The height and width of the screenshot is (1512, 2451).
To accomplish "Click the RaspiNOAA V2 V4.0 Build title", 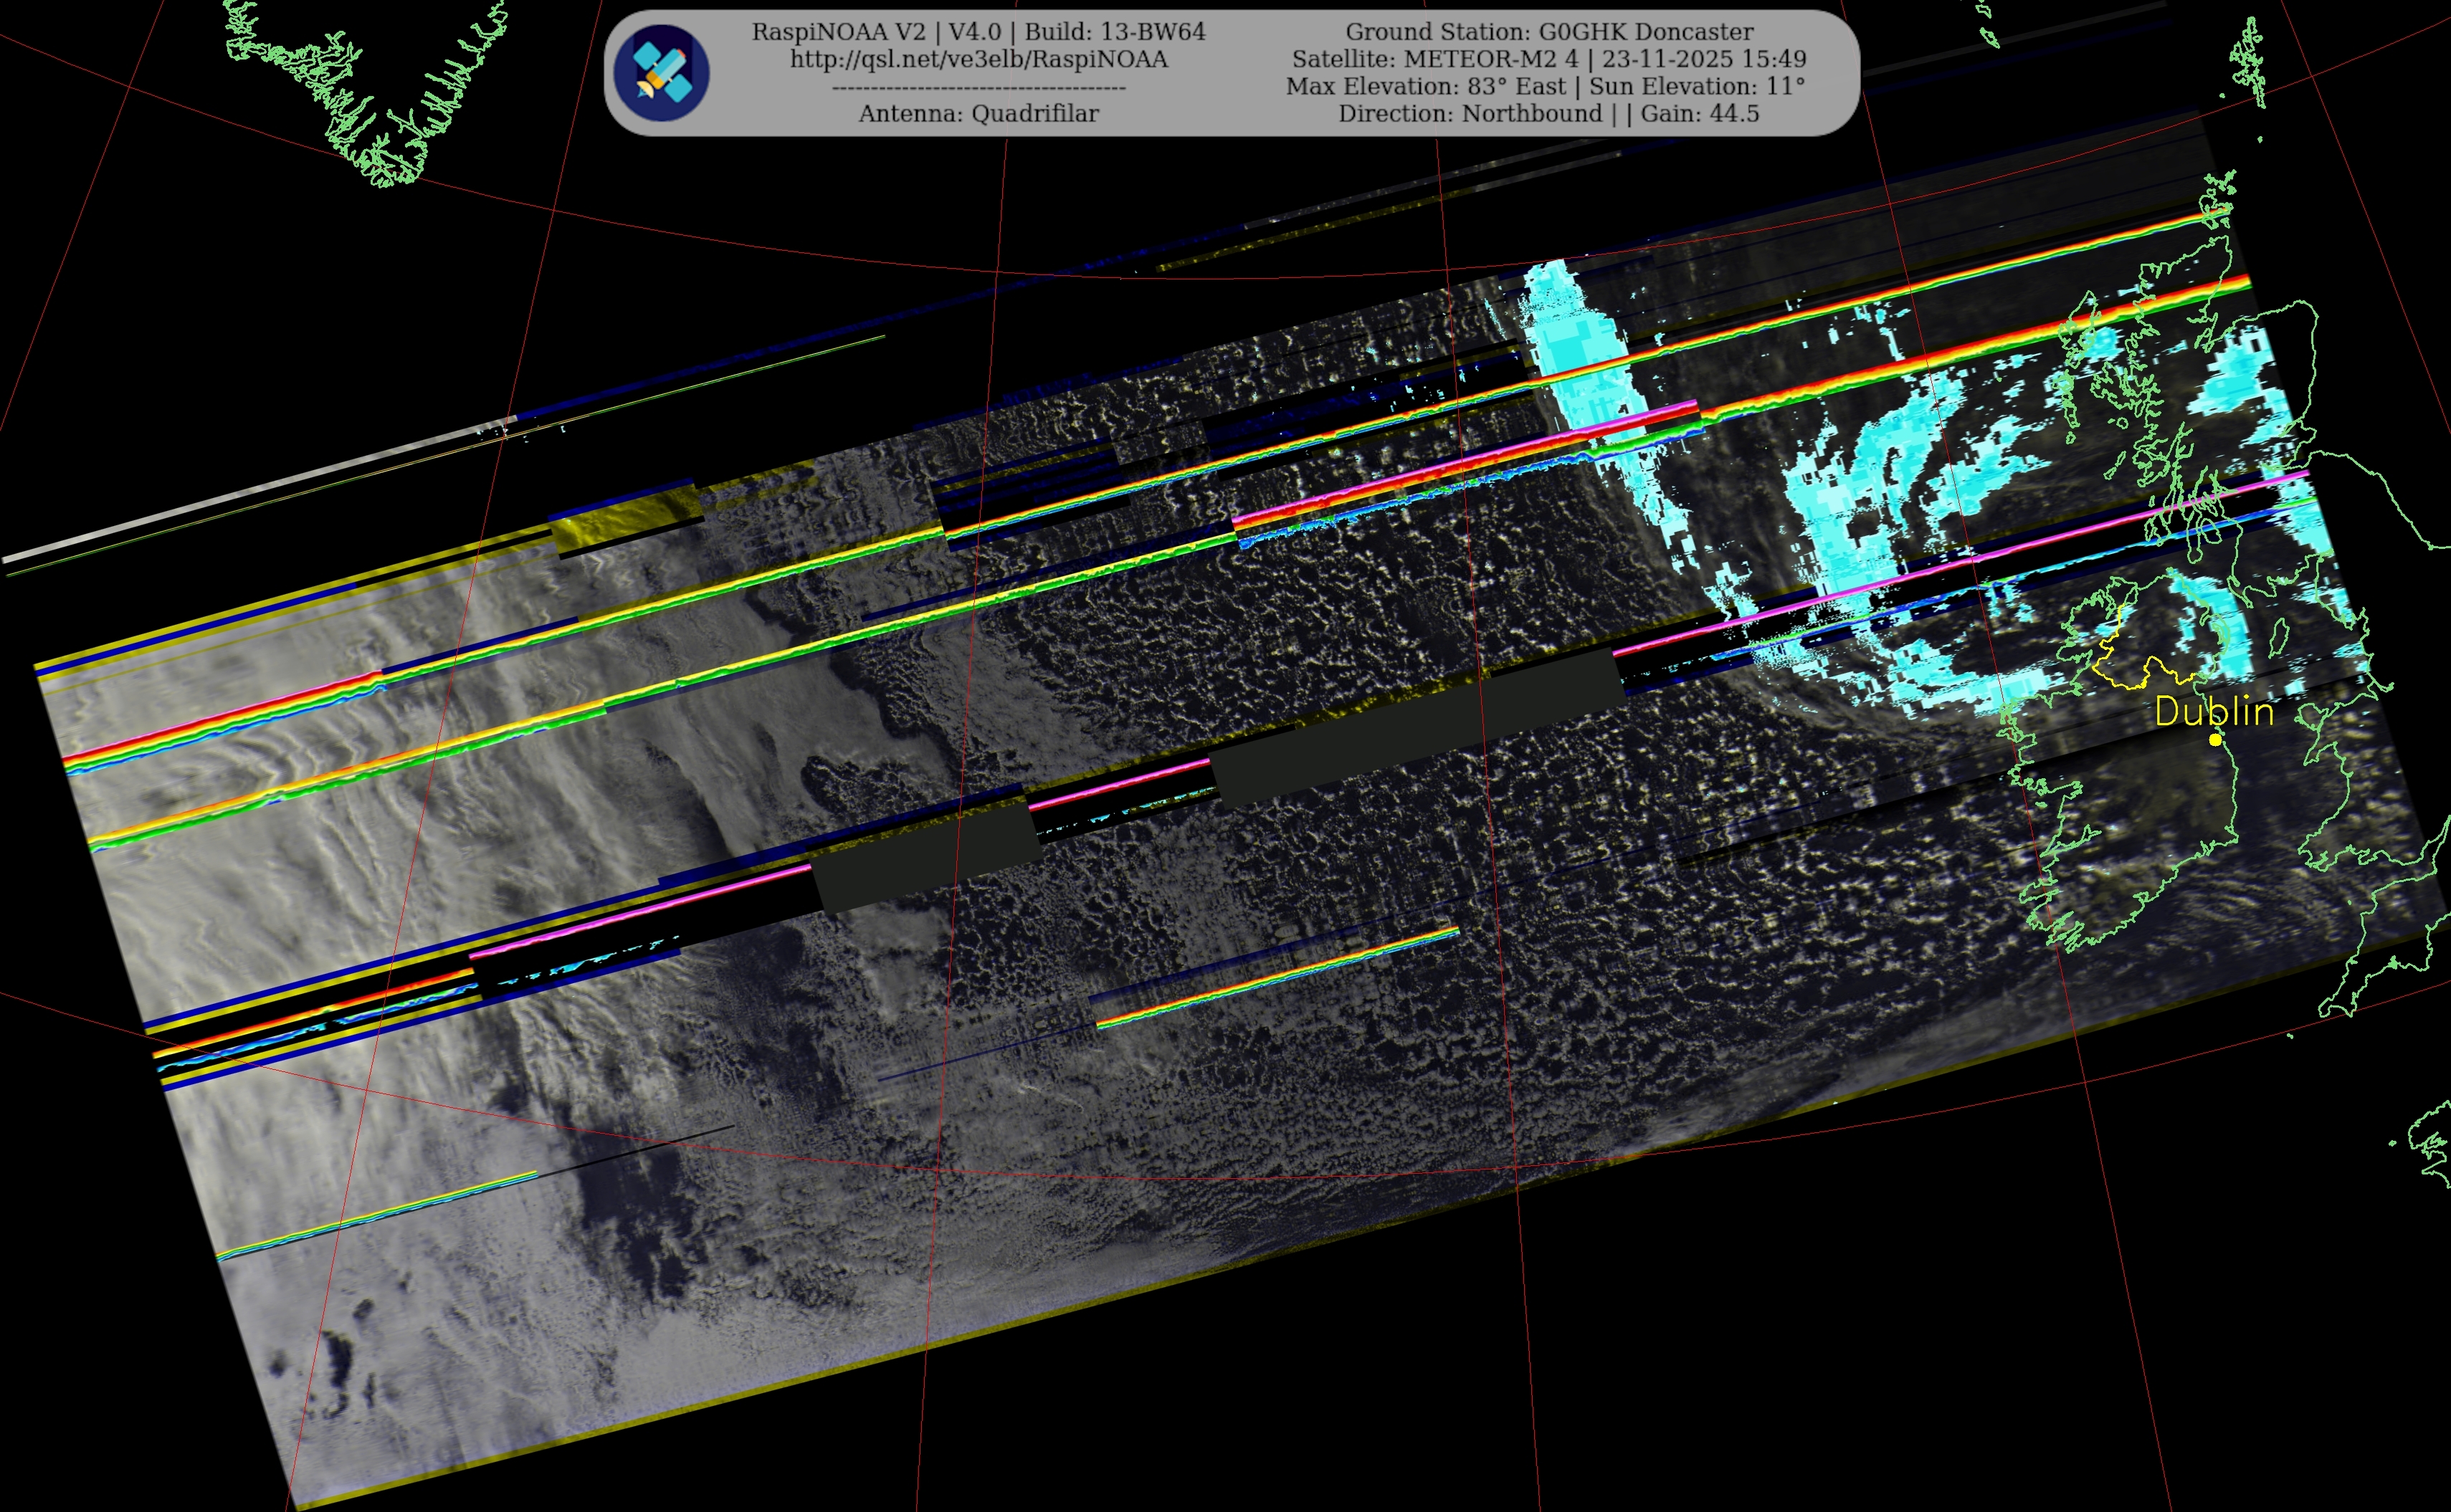I will [979, 32].
